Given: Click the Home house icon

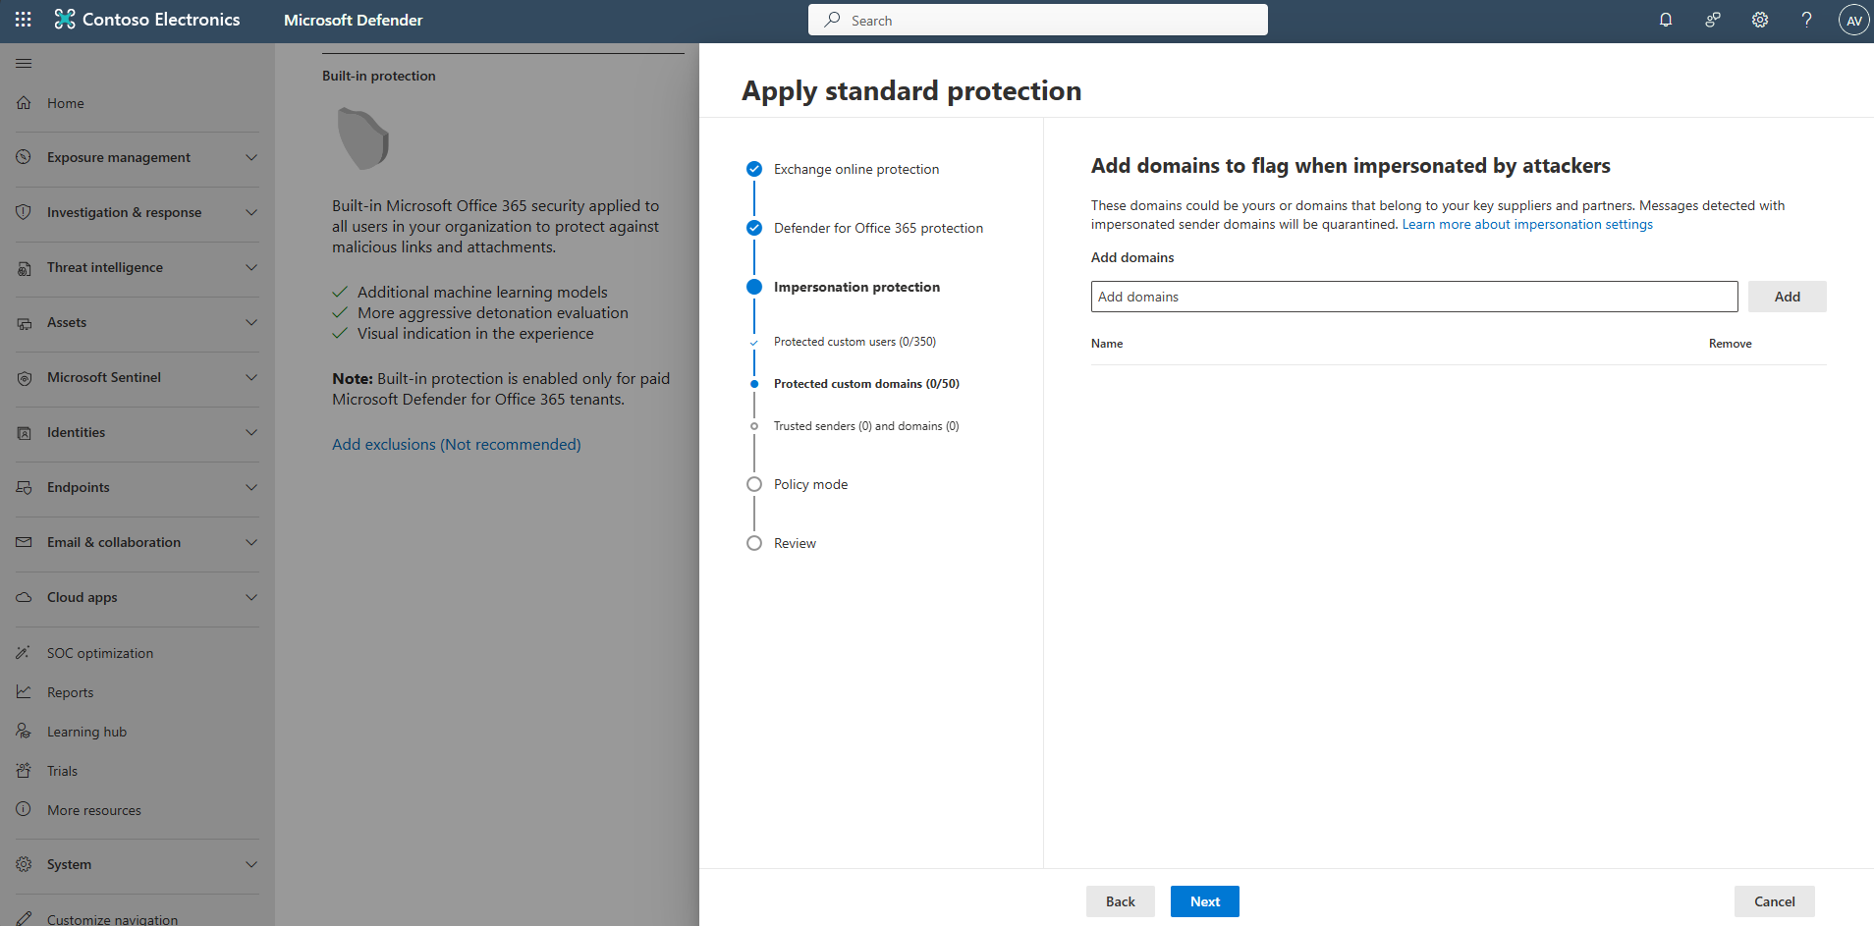Looking at the screenshot, I should click(x=25, y=103).
